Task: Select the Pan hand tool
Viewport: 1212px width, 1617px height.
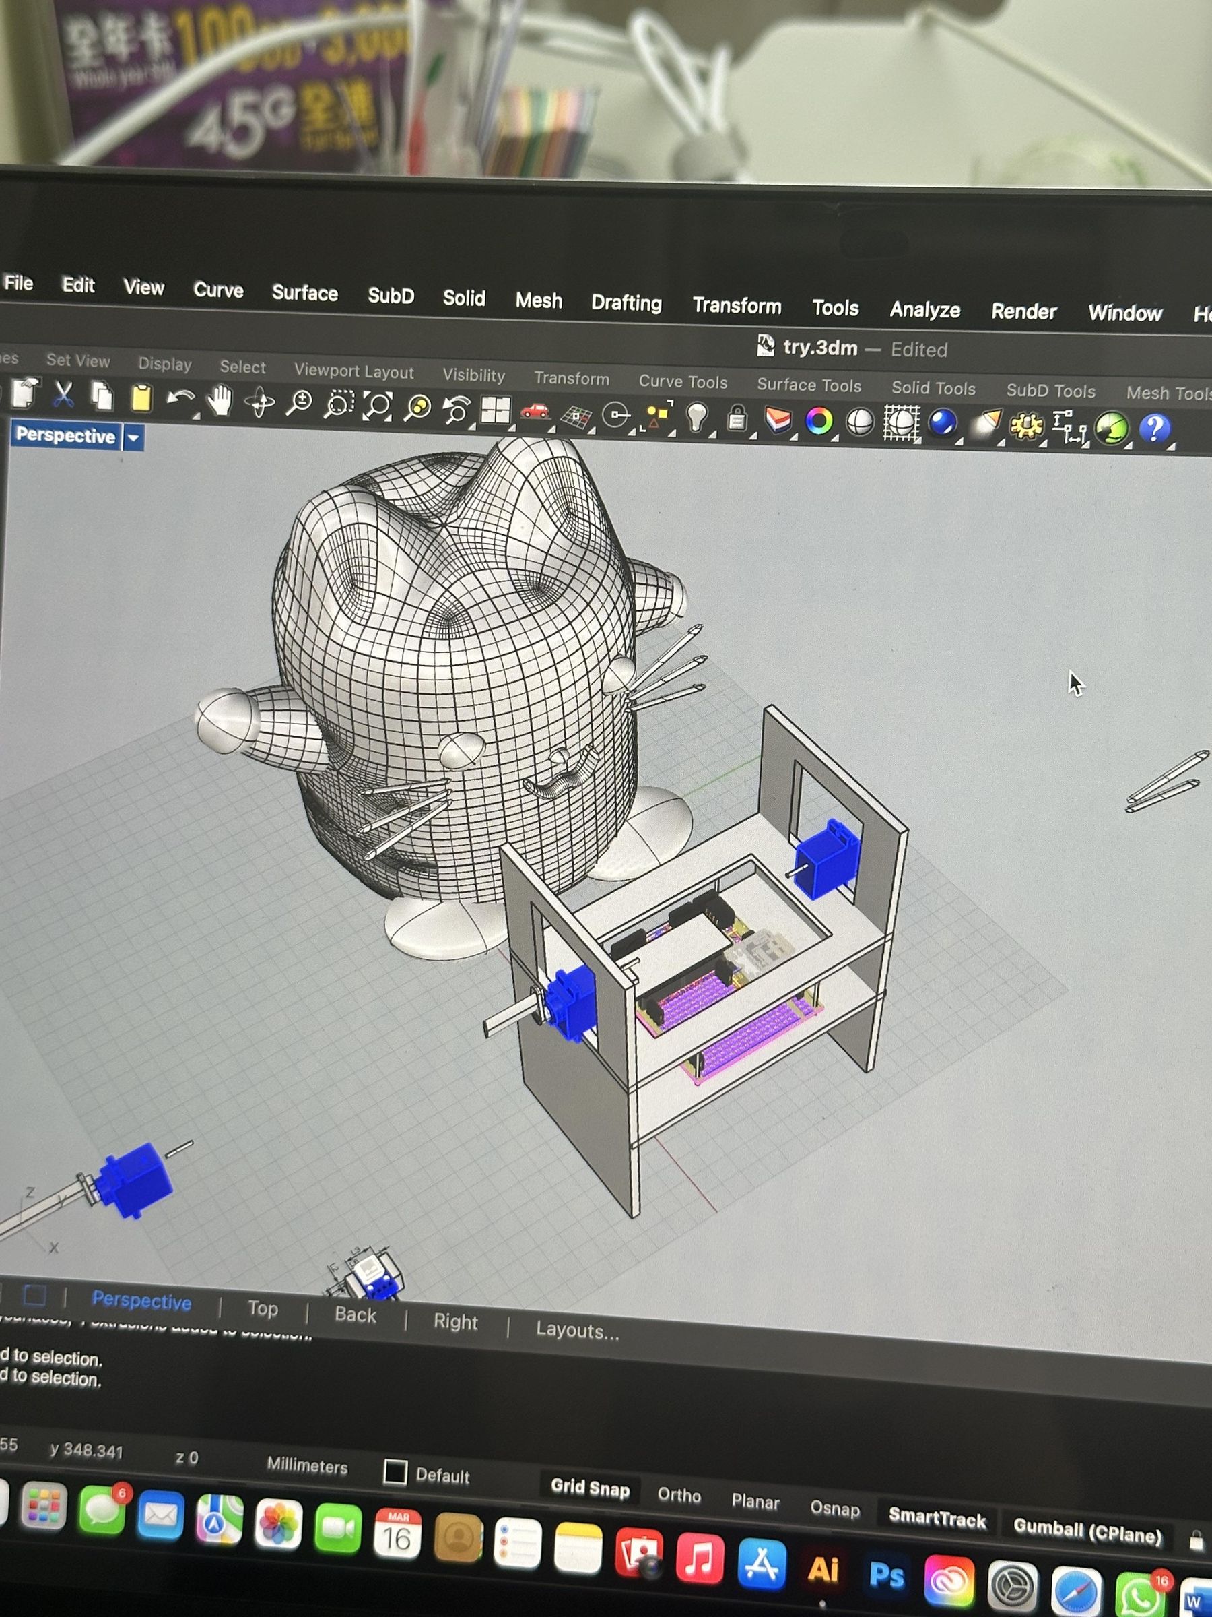Action: coord(219,402)
